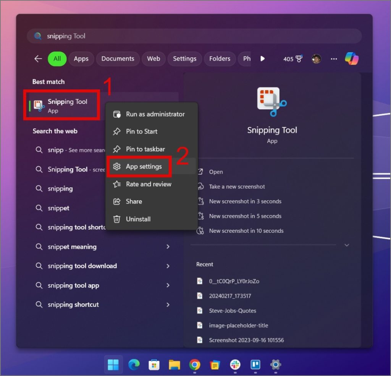Click the search magnifier icon in search box
The image size is (391, 376).
click(38, 36)
